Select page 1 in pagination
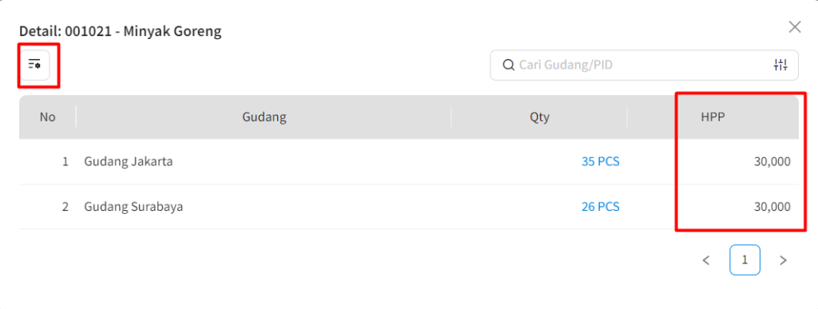The height and width of the screenshot is (309, 818). point(745,260)
